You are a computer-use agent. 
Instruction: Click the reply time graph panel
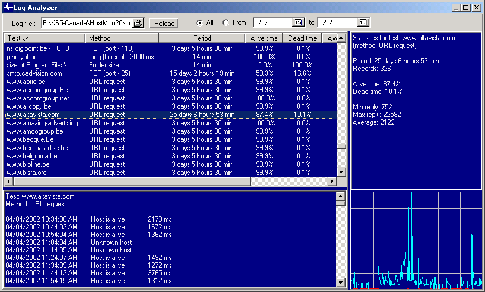pyautogui.click(x=416, y=240)
